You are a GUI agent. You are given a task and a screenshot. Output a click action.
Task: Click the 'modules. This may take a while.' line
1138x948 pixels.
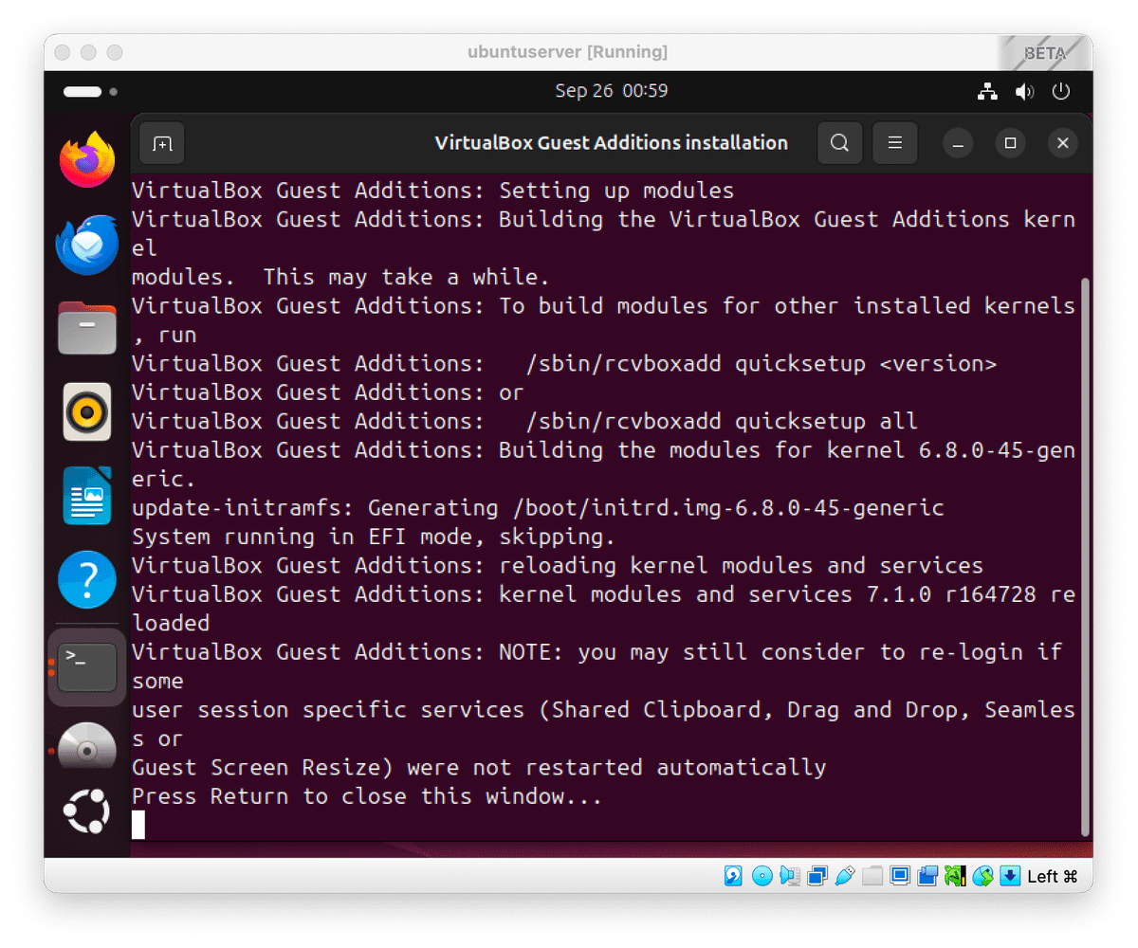pos(340,277)
